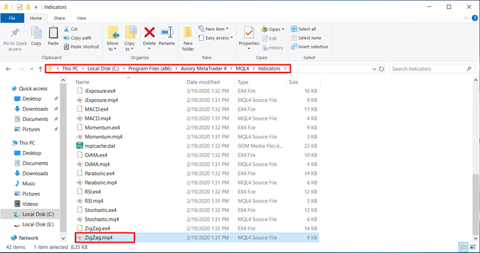Screen dimensions: 480x253
Task: Click Invert selection in ribbon
Action: (309, 46)
